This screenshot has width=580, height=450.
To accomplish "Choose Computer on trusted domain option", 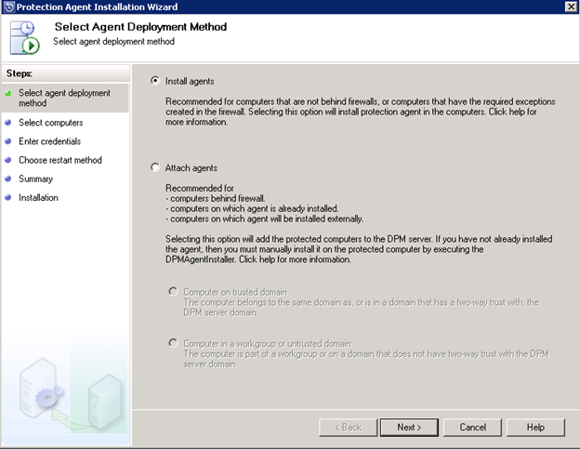I will pos(173,292).
